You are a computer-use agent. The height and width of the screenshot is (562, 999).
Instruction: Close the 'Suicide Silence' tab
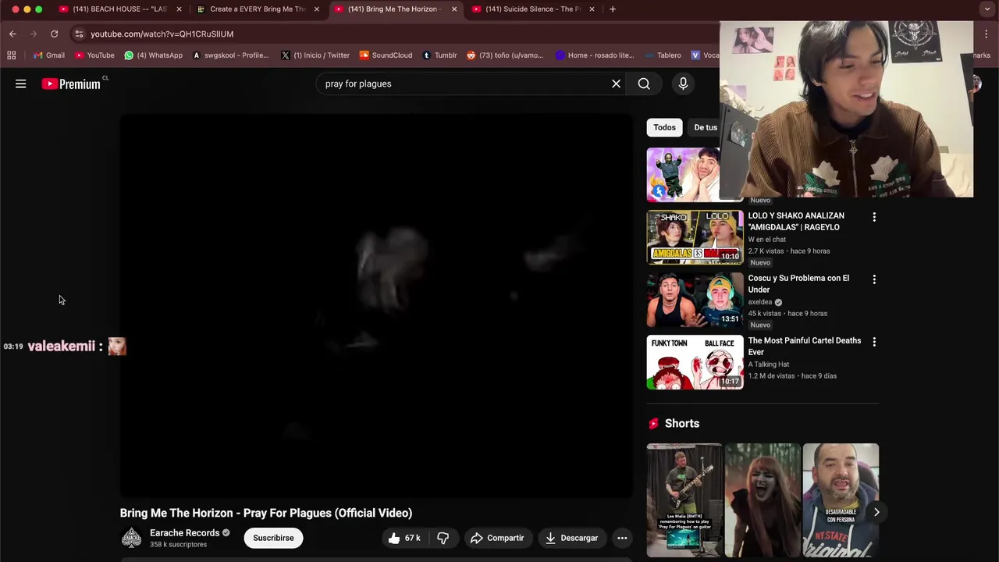(x=592, y=9)
